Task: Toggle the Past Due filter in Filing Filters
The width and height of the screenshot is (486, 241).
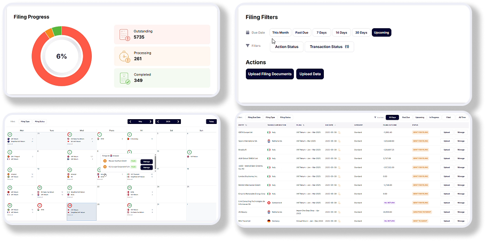Action: (301, 32)
